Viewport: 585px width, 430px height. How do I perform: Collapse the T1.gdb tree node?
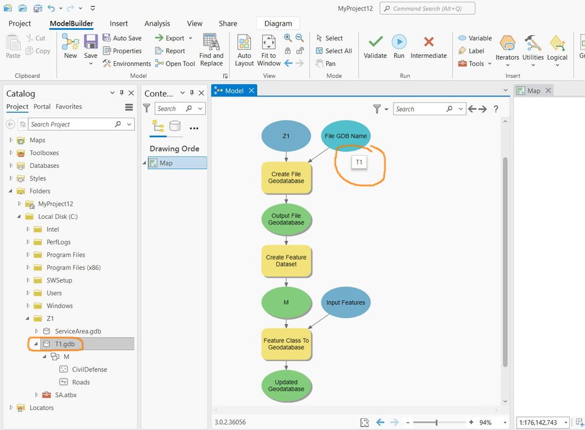click(x=36, y=344)
